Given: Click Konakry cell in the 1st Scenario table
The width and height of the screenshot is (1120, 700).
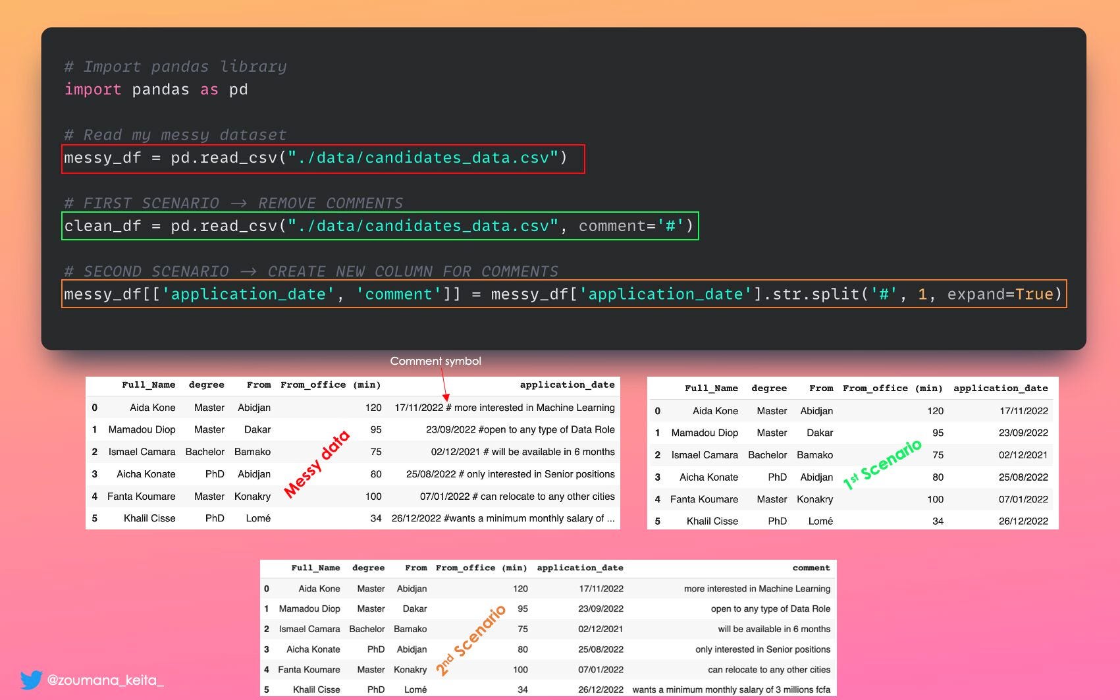Looking at the screenshot, I should [x=815, y=499].
